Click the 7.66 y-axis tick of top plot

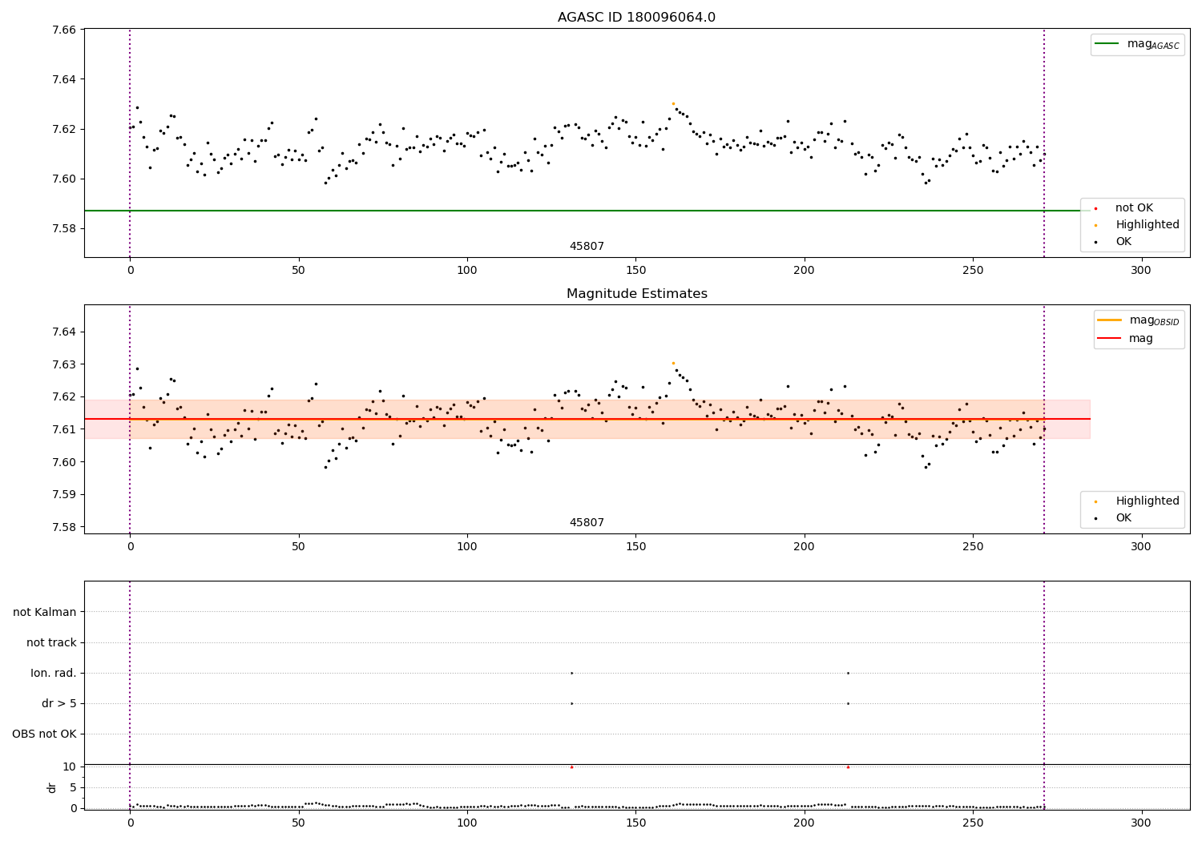click(63, 30)
